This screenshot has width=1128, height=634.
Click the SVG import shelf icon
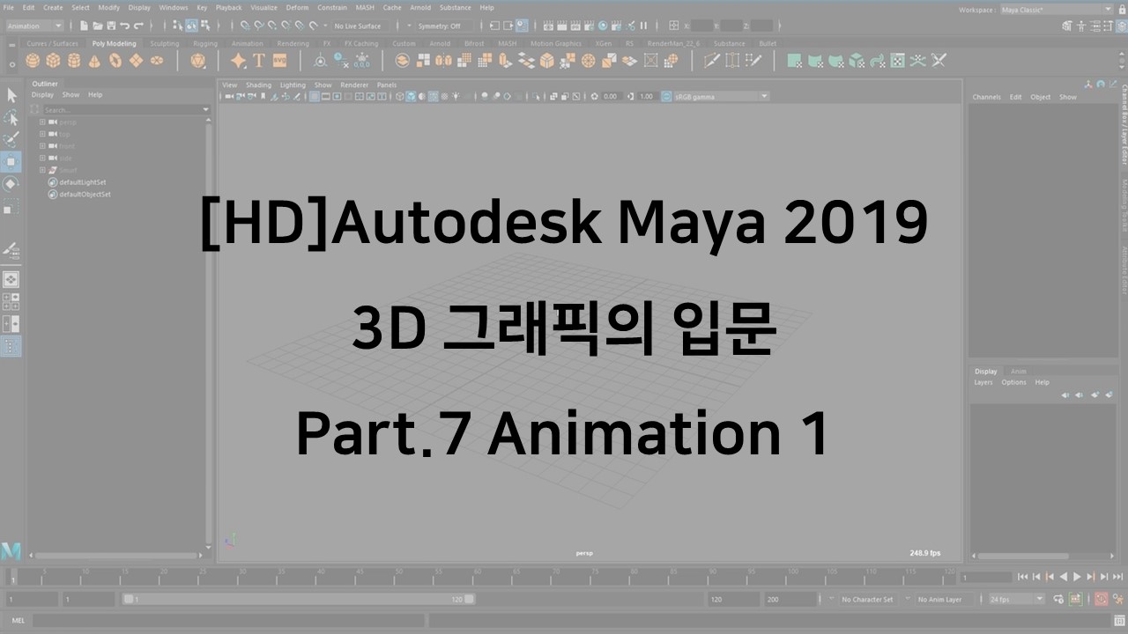[279, 60]
